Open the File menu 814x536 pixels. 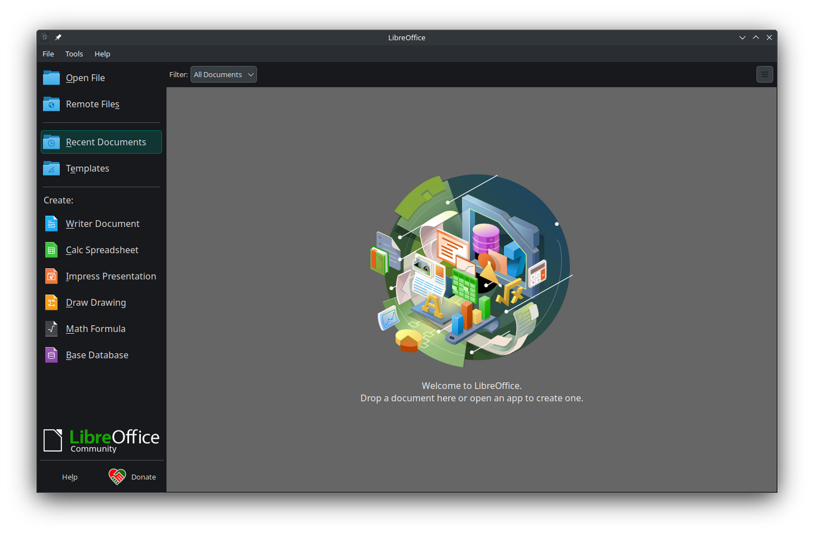[x=48, y=54]
